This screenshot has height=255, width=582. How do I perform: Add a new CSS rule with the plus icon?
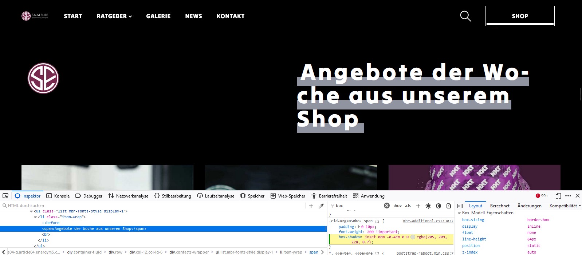click(x=418, y=206)
